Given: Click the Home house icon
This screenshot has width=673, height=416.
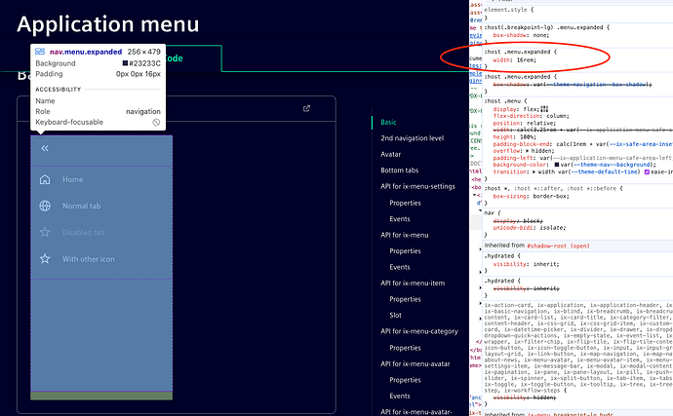Looking at the screenshot, I should click(x=45, y=179).
